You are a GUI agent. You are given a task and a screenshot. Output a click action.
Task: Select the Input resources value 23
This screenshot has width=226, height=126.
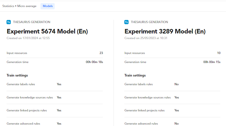click(101, 53)
